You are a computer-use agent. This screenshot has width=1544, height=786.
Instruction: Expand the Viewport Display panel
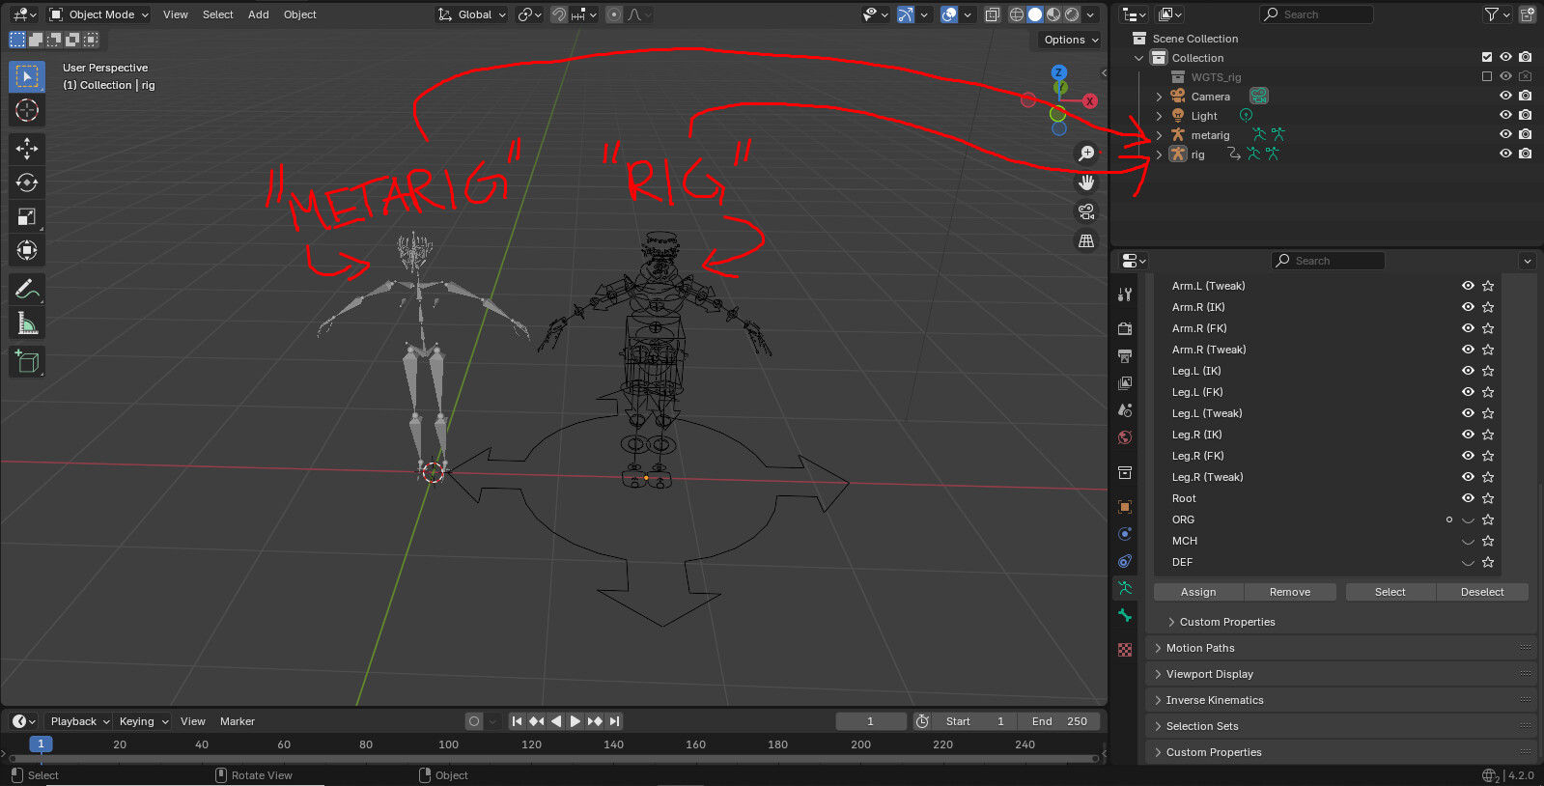coord(1340,674)
